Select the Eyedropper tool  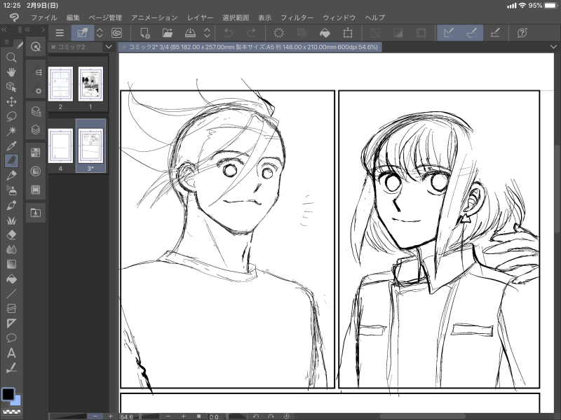(x=11, y=146)
